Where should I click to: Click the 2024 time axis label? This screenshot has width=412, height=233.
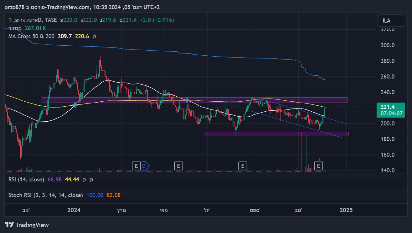[74, 210]
